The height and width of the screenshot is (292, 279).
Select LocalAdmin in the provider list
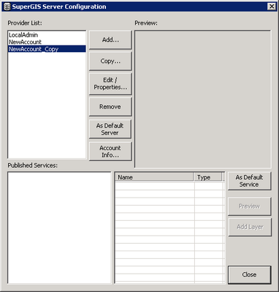(47, 35)
